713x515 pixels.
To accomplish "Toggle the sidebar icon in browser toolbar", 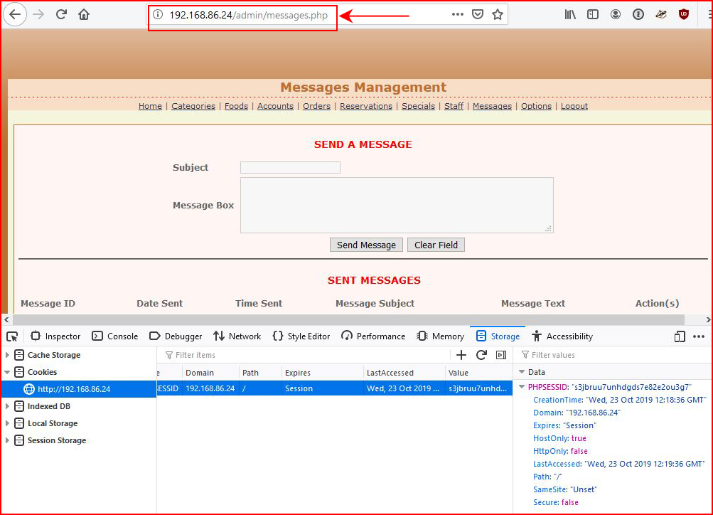I will pyautogui.click(x=592, y=14).
